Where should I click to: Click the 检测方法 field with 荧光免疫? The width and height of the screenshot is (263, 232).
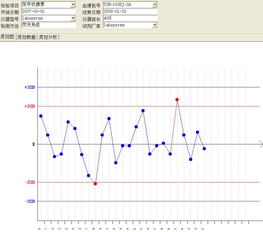pos(48,25)
